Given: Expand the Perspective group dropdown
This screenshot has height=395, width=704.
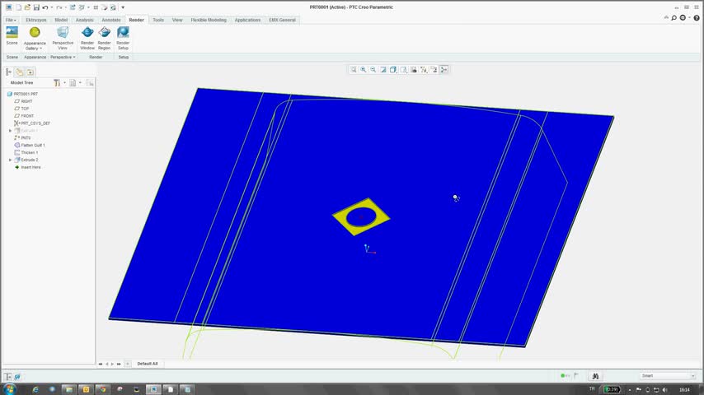Looking at the screenshot, I should [x=63, y=57].
